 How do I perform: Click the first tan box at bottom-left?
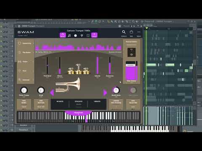tap(24, 104)
